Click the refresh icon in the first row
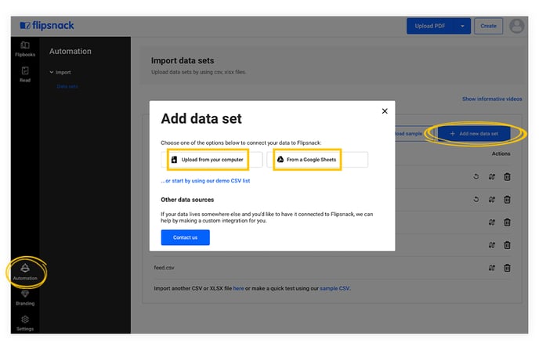539x350 pixels. 476,176
